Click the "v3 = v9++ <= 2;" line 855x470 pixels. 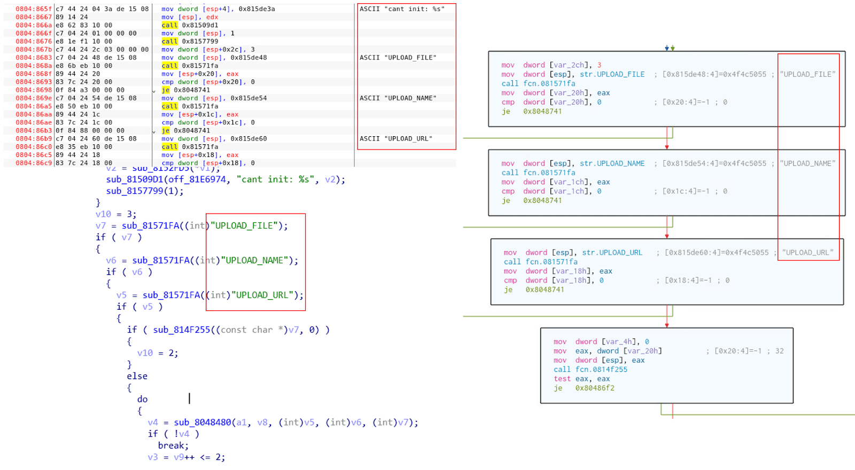point(186,457)
